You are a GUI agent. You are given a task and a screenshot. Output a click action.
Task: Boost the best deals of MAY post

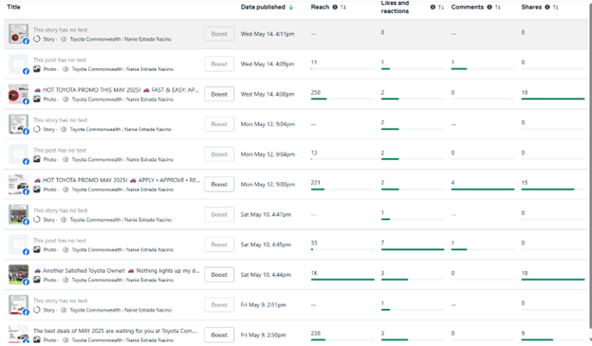[219, 335]
